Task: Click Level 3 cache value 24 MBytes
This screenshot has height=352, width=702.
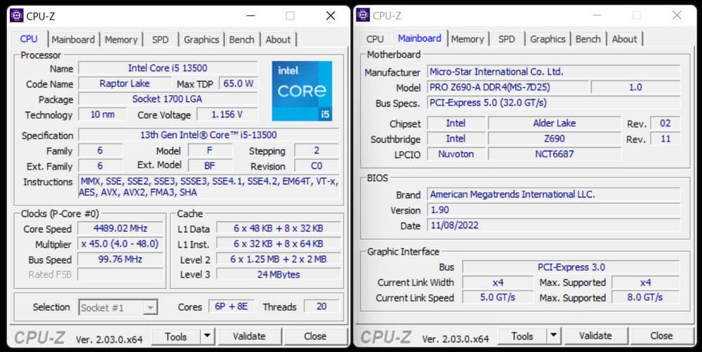Action: (279, 275)
